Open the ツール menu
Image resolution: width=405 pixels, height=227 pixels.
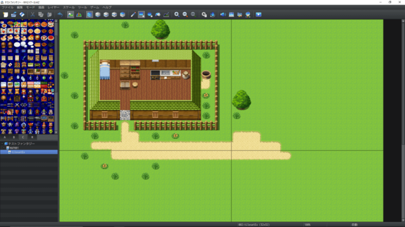point(82,8)
